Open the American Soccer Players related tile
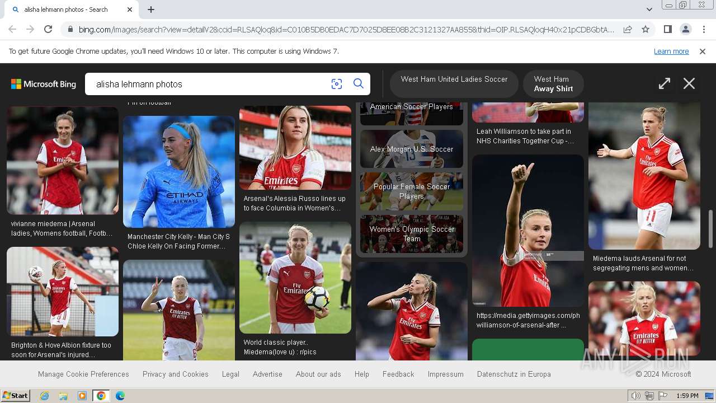 pos(412,113)
